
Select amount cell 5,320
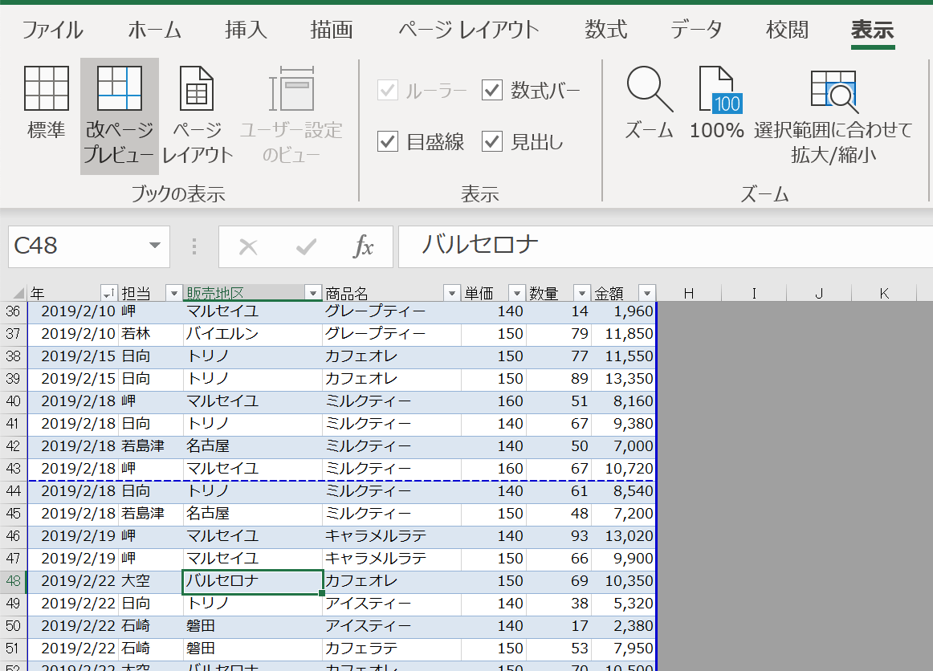point(622,604)
